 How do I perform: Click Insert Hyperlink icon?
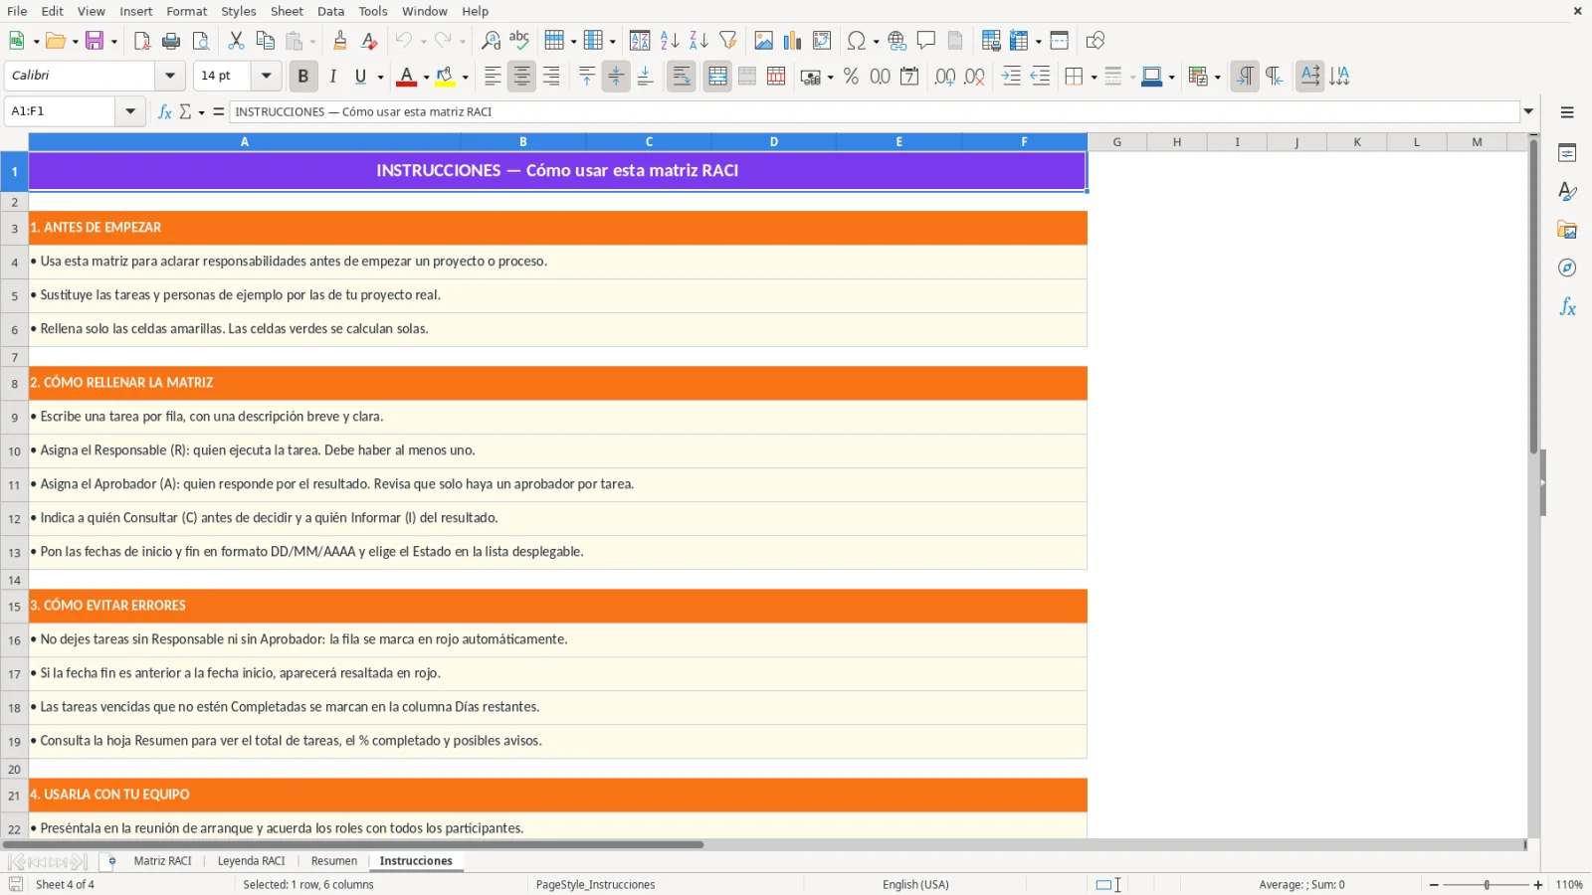click(897, 41)
